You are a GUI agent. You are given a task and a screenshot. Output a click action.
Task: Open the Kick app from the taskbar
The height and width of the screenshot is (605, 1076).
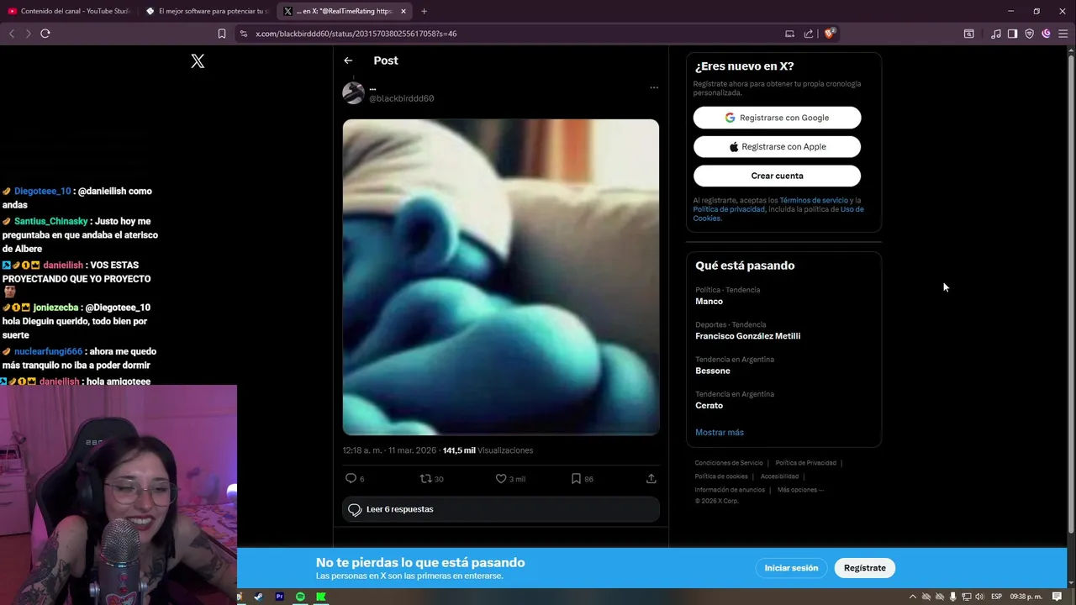[x=321, y=597]
